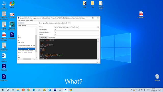Select GlobalScript_cutscene_set_play tree entry
The width and height of the screenshot is (163, 92).
[26, 45]
